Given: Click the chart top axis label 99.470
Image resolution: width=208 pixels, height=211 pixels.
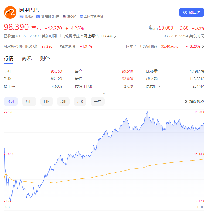Looking at the screenshot, I should click(8, 112).
